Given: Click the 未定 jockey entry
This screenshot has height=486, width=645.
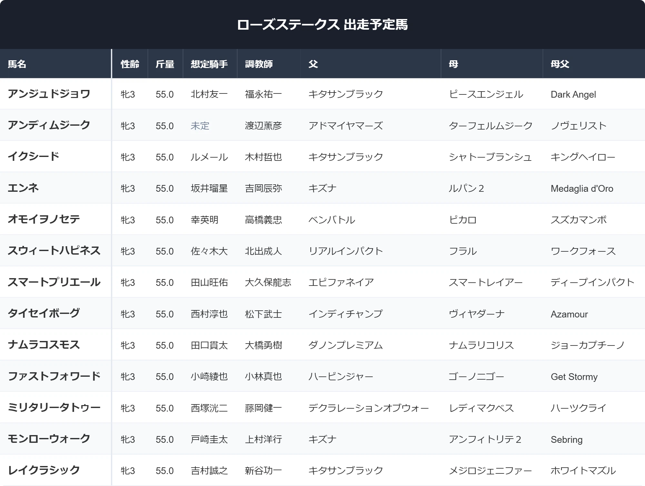Looking at the screenshot, I should click(x=200, y=126).
